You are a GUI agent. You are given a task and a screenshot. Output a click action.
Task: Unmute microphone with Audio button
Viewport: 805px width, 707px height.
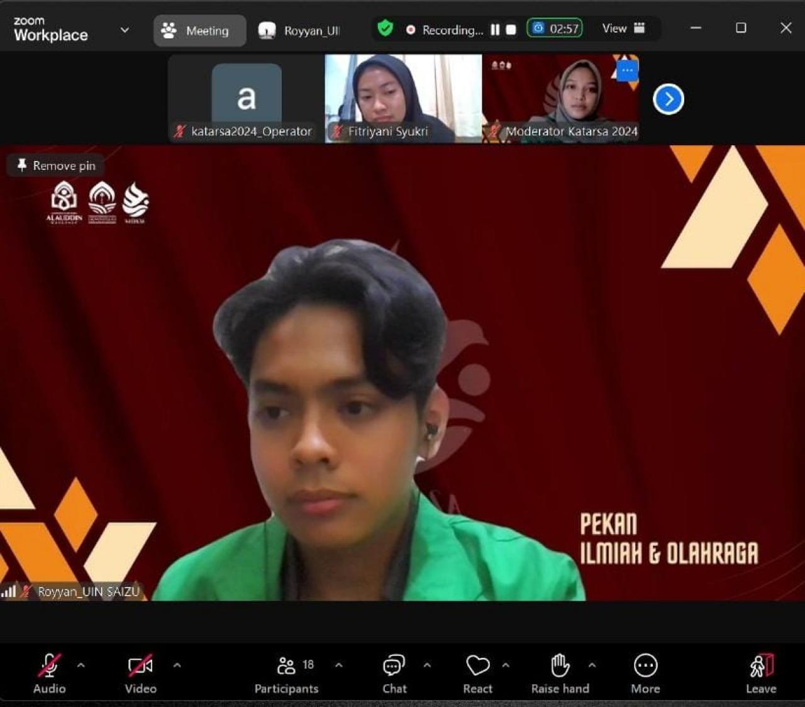[x=49, y=673]
